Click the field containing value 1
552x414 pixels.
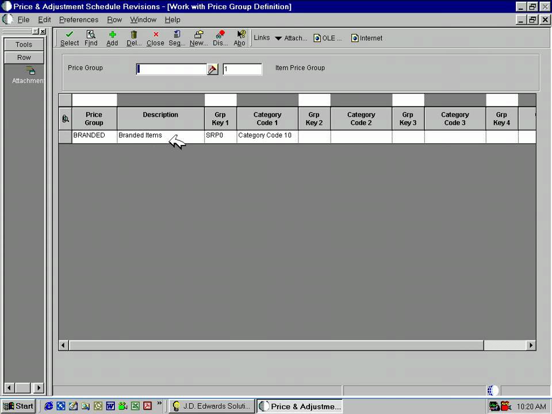coord(242,69)
